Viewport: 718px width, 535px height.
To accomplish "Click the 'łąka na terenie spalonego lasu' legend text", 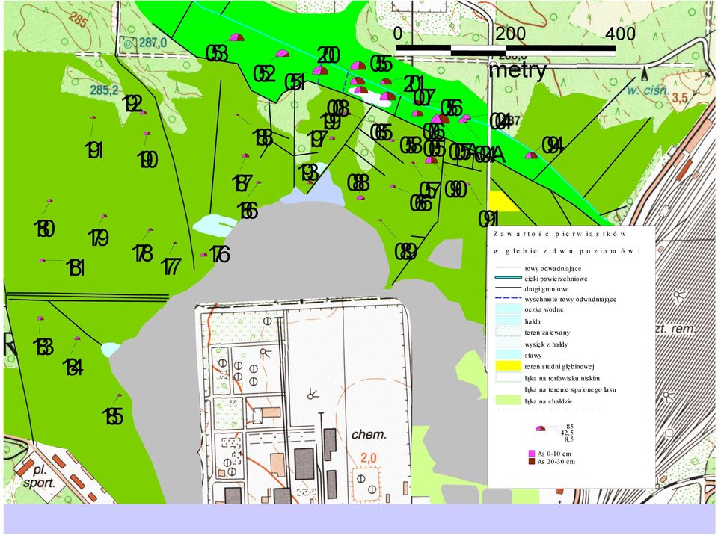I will (570, 390).
